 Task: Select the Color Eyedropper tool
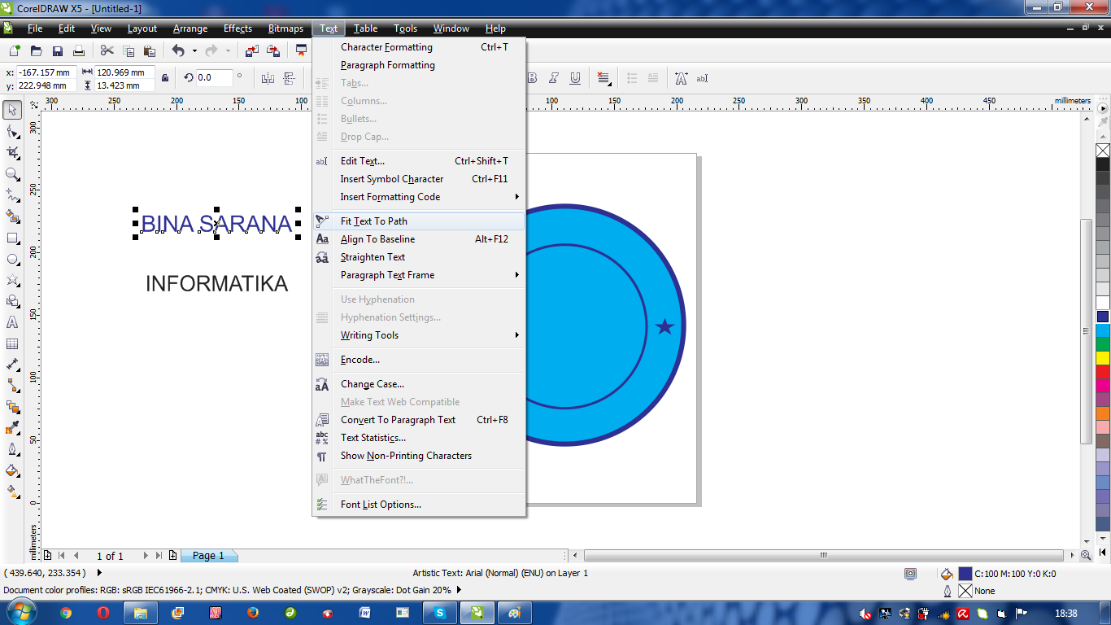(12, 428)
